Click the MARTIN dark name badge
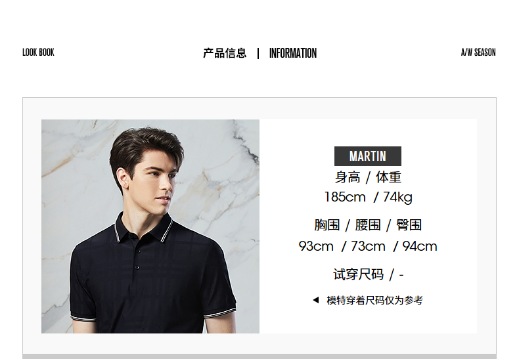Viewport: 519px width, 363px height. click(368, 156)
